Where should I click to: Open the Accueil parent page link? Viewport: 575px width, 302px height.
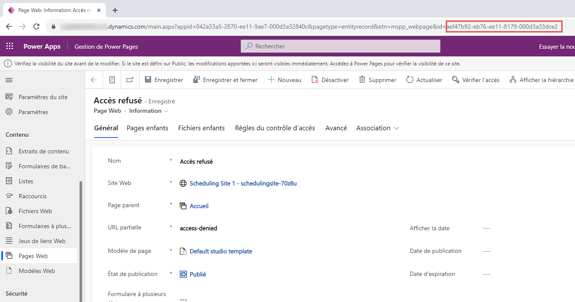[x=199, y=205]
